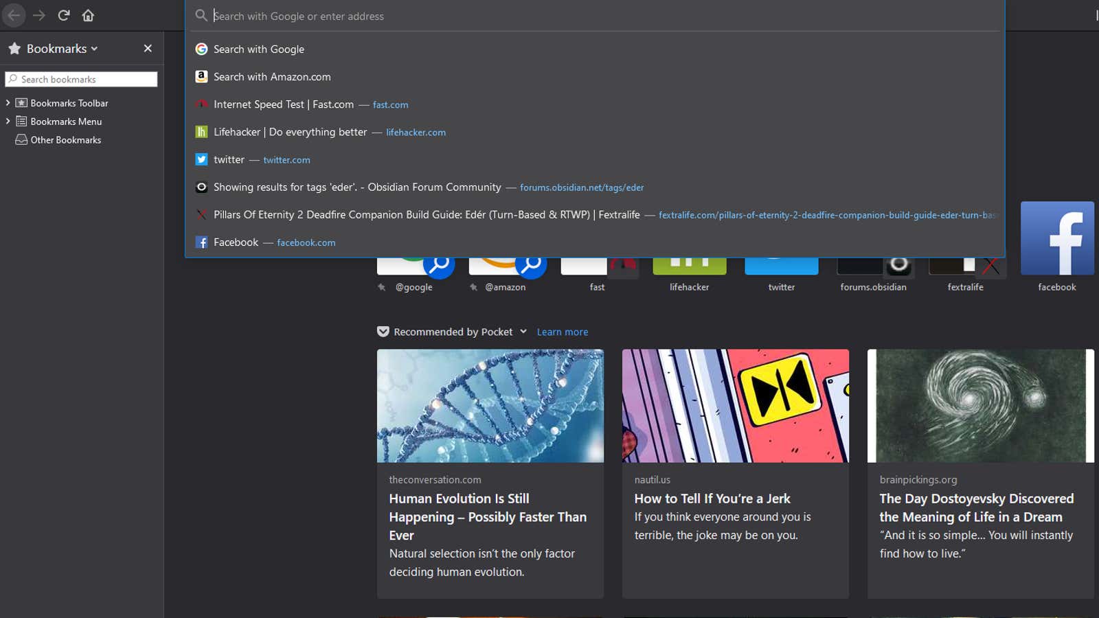This screenshot has width=1099, height=618.
Task: Click the Bookmarks star icon in sidebar header
Action: pos(14,48)
